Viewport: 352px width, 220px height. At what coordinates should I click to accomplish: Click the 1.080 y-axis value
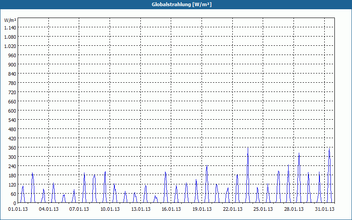[x=10, y=37]
